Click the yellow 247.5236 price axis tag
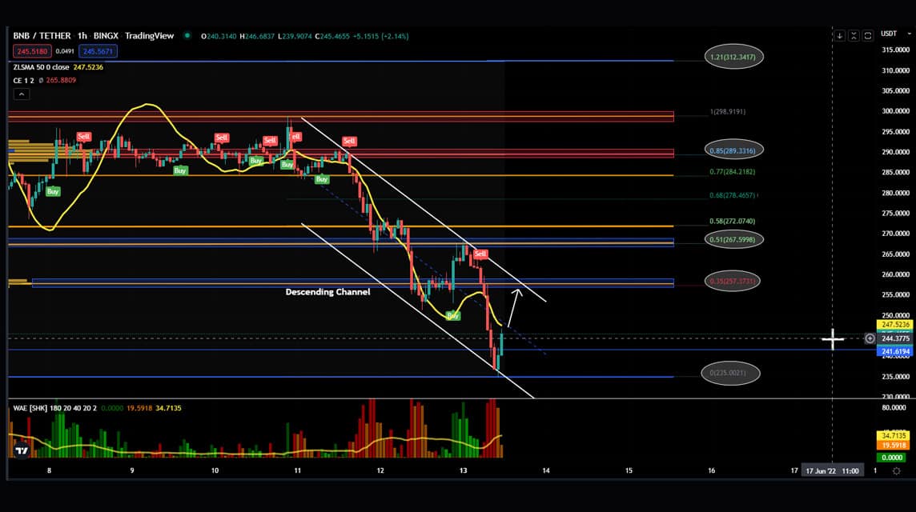This screenshot has height=512, width=916. (895, 325)
